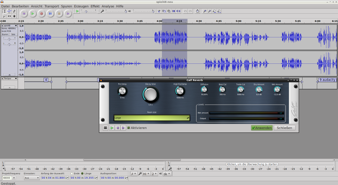Mute the track with Stumm button
The height and width of the screenshot is (185, 338).
(x=5, y=34)
